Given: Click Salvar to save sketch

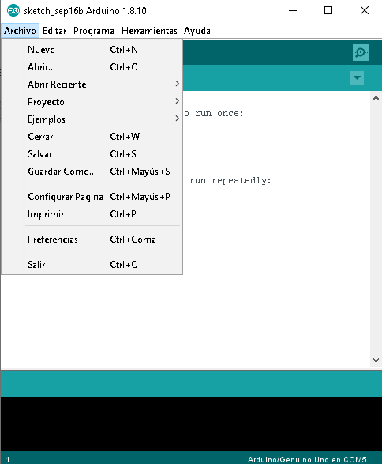Looking at the screenshot, I should coord(92,154).
